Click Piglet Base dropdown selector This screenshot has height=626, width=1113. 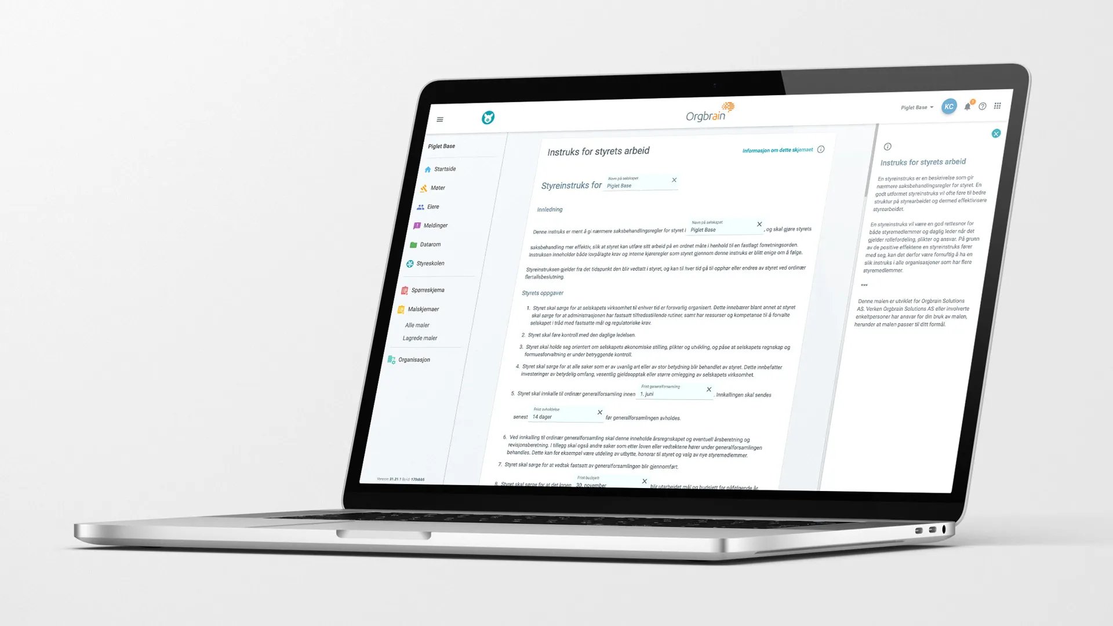point(912,106)
